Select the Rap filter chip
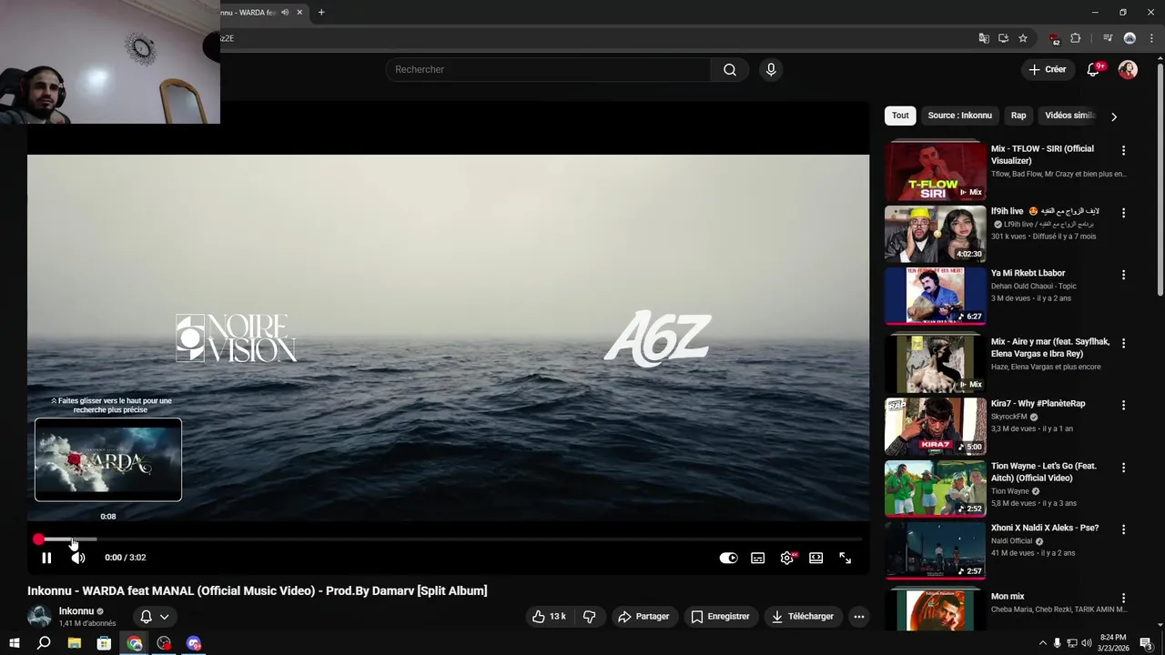Image resolution: width=1165 pixels, height=655 pixels. click(1018, 116)
